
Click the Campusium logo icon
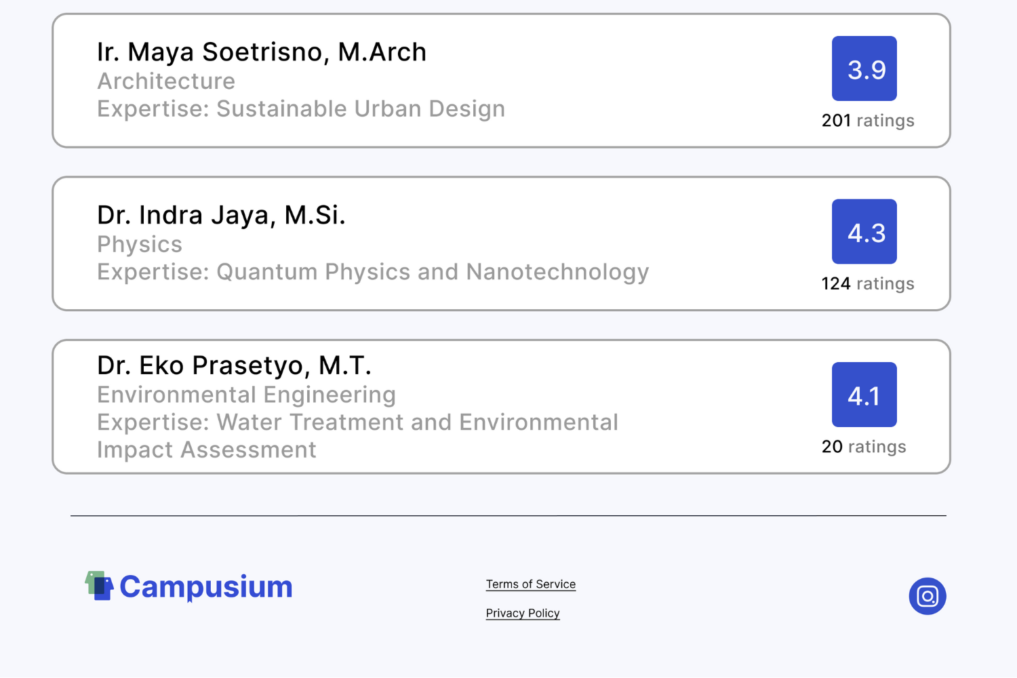99,586
